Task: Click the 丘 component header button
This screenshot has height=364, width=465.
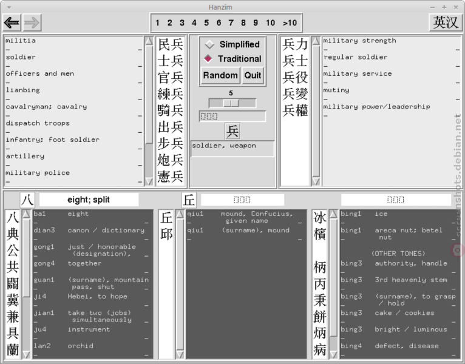Action: (x=189, y=200)
